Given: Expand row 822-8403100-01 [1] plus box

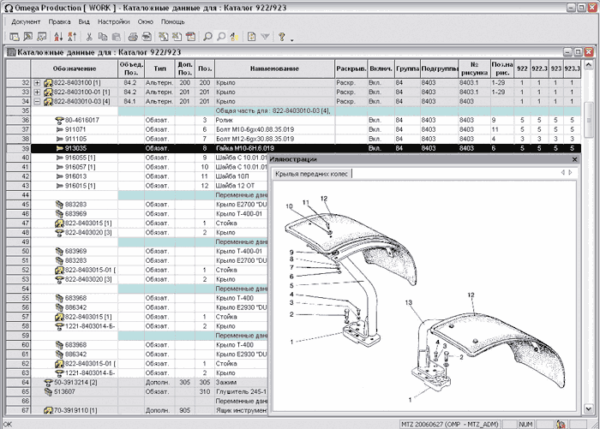Looking at the screenshot, I should tap(37, 92).
